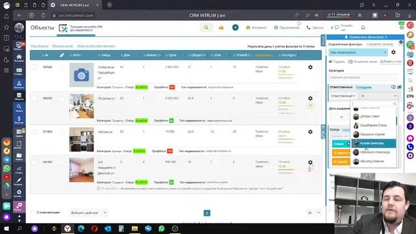
Task: Expand the Выберите действие dropdown
Action: coord(88,213)
